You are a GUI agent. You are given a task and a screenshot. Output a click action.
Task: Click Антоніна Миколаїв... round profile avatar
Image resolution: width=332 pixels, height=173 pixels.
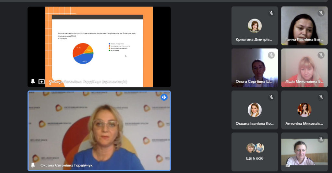[x=304, y=110]
